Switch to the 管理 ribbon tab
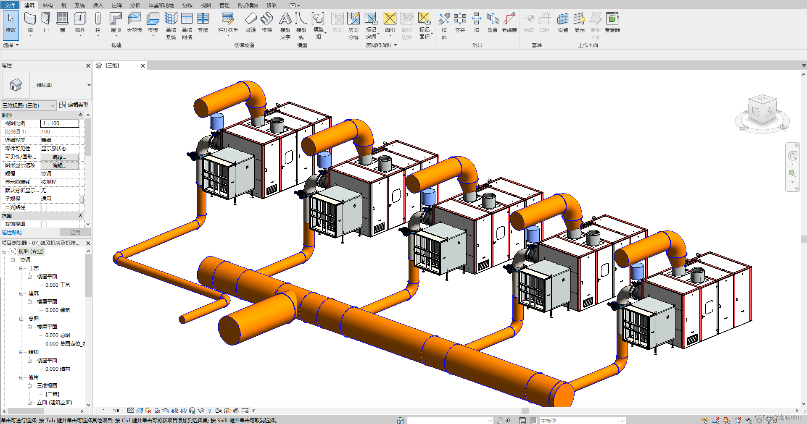The image size is (807, 424). tap(224, 5)
